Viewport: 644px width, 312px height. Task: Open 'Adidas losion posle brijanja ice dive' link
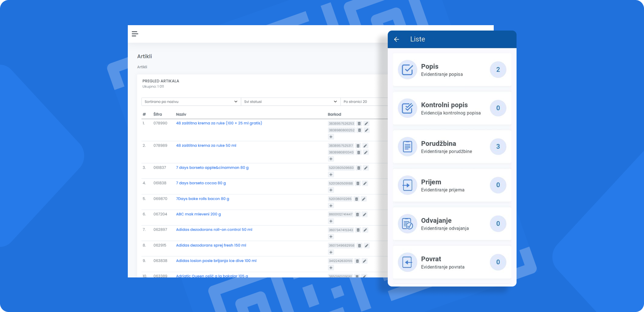point(216,261)
